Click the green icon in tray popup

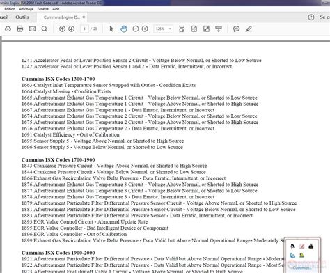(x=301, y=255)
